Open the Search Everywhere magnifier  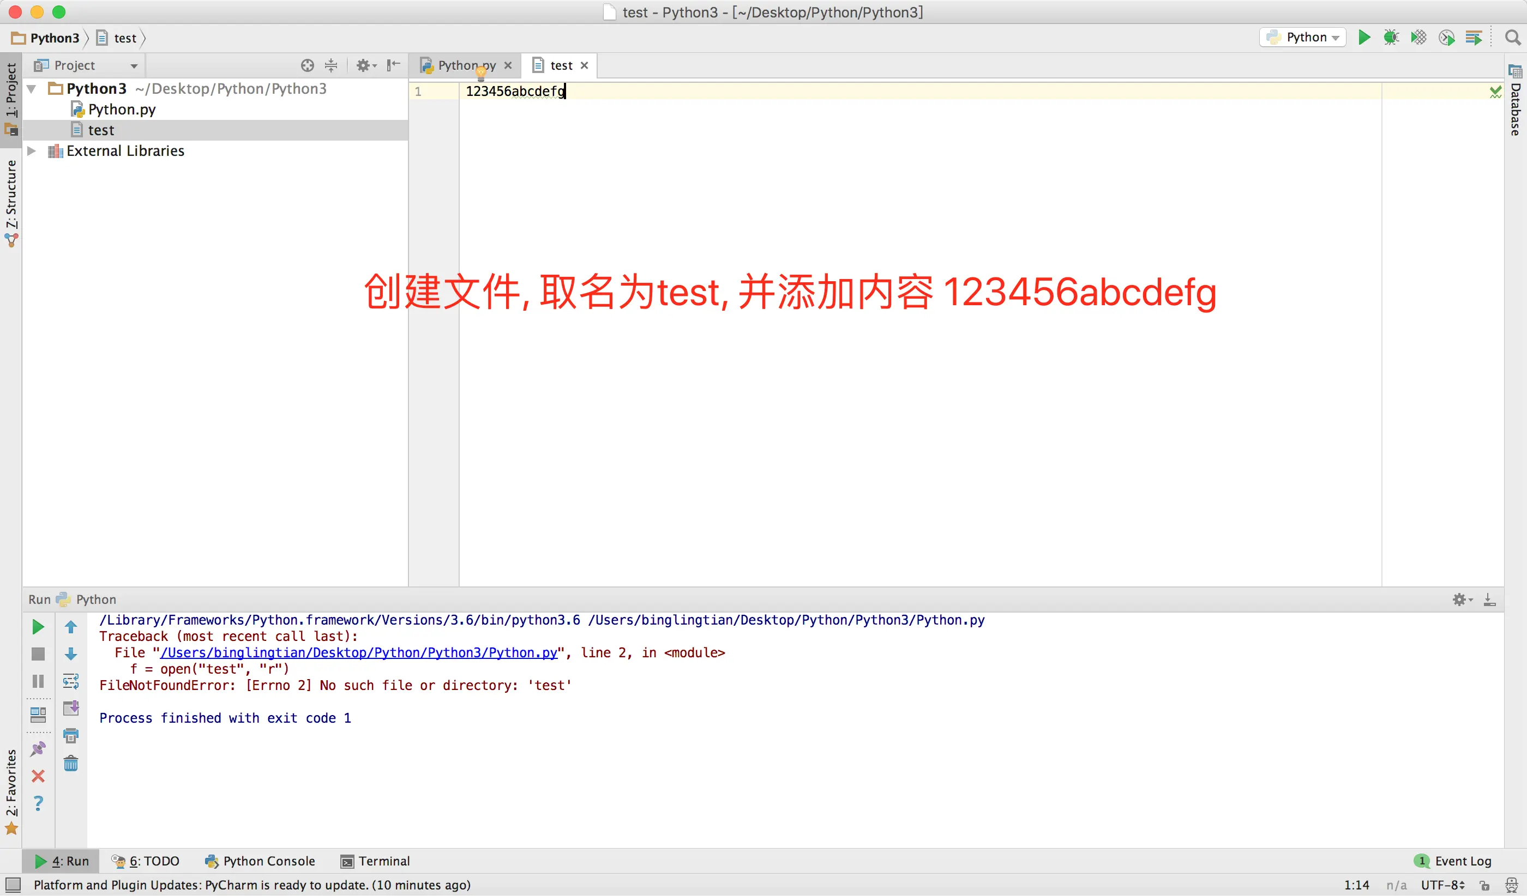tap(1512, 38)
